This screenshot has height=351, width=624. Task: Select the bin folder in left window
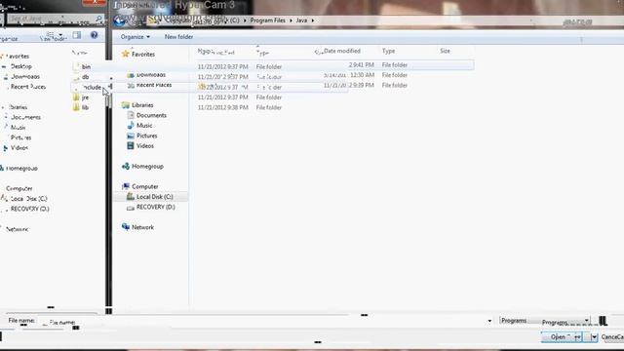pos(86,67)
